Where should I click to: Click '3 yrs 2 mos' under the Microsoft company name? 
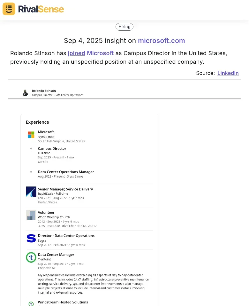tap(46, 137)
